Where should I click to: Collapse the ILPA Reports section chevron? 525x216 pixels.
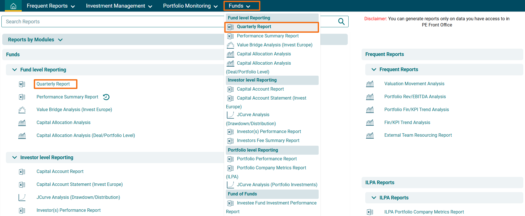[374, 198]
